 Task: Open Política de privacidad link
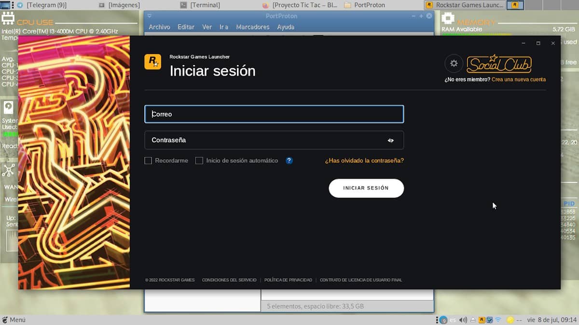288,280
